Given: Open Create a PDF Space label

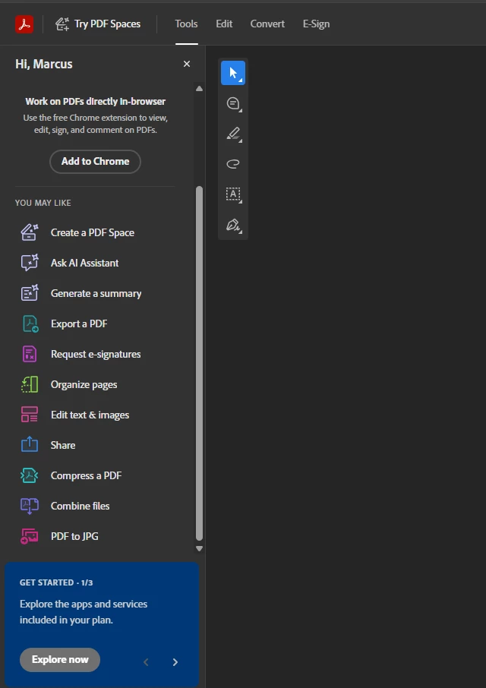Looking at the screenshot, I should click(x=93, y=232).
